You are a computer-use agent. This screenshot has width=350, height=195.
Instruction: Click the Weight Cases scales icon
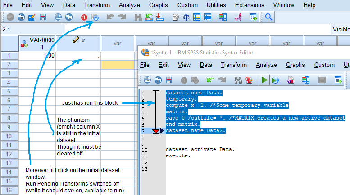[186, 17]
